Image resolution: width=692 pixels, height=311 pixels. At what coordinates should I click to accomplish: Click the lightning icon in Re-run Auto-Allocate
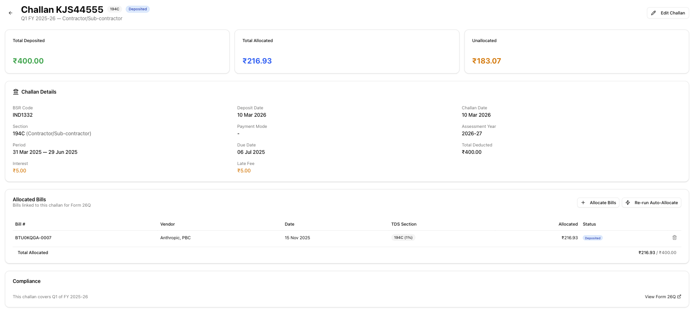coord(628,203)
